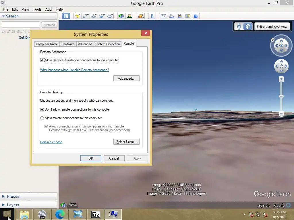Click the eye icon in look joystick
The height and width of the screenshot is (220, 294).
[281, 46]
